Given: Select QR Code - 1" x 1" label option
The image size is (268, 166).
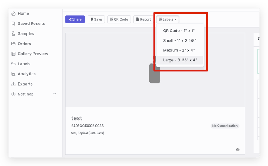Looking at the screenshot, I should tap(179, 31).
